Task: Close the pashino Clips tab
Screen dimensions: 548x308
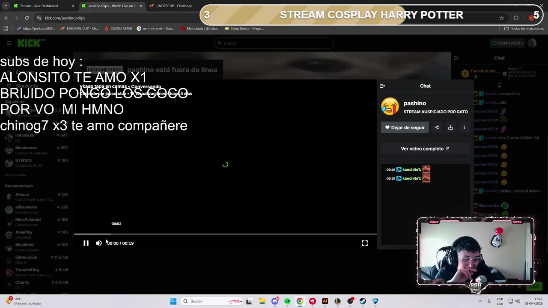Action: point(141,6)
